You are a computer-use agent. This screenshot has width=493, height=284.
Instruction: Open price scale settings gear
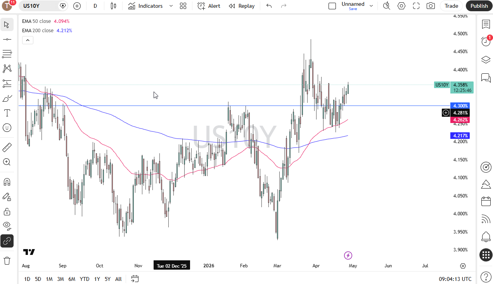click(x=463, y=266)
